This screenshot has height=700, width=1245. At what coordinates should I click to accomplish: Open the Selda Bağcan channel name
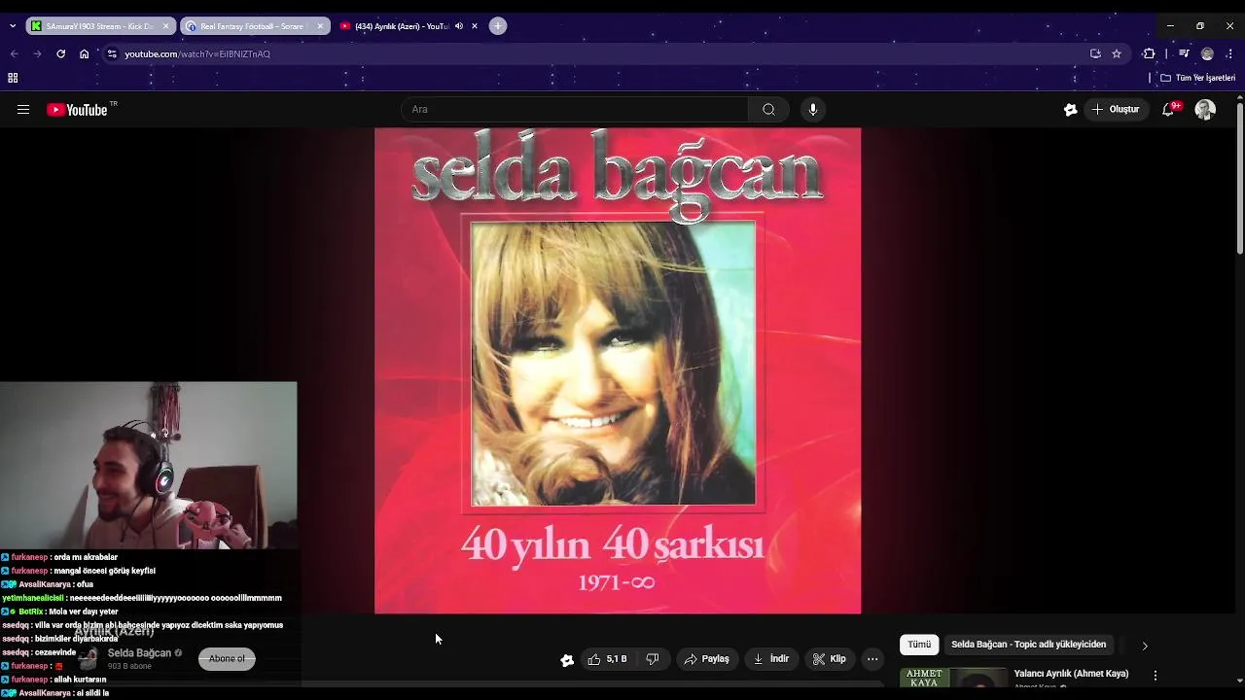point(139,653)
